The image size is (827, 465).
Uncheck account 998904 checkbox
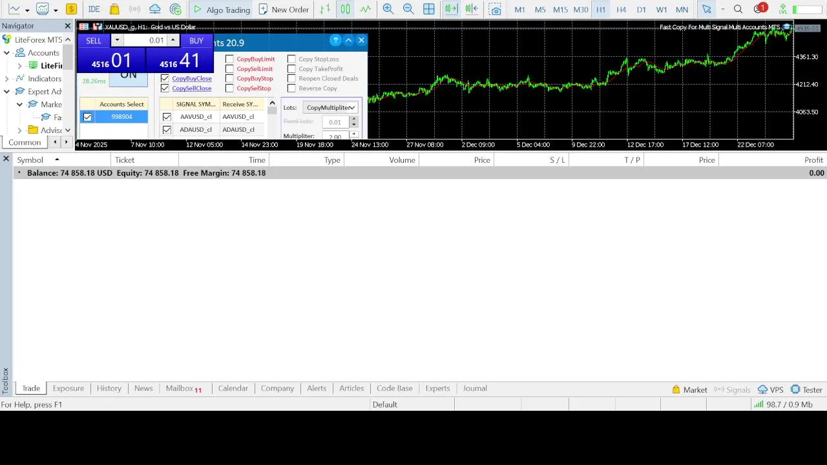(x=87, y=117)
